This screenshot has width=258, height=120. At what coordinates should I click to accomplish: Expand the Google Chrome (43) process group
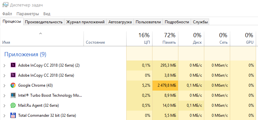coord(5,85)
